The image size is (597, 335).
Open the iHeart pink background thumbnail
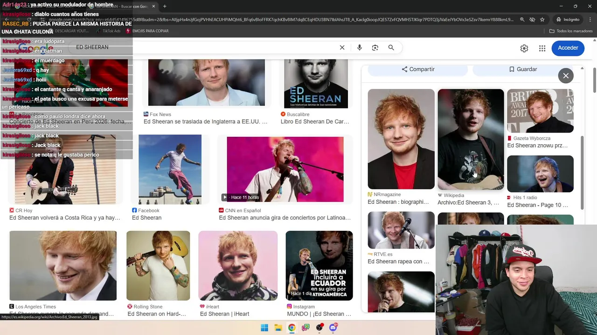(x=238, y=266)
